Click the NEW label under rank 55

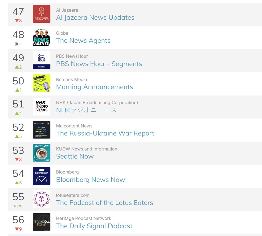pyautogui.click(x=18, y=206)
